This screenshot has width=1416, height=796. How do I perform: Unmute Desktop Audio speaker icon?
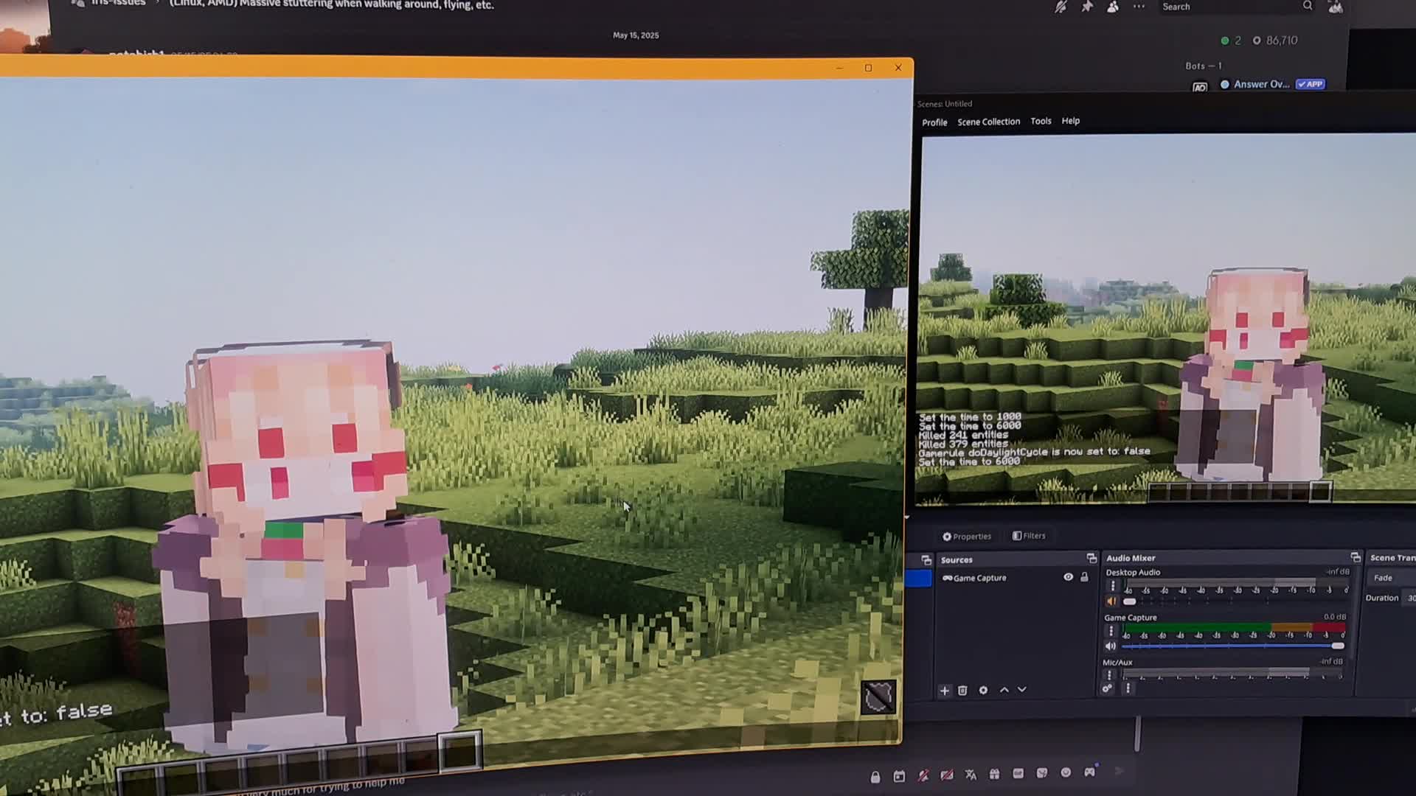point(1111,601)
